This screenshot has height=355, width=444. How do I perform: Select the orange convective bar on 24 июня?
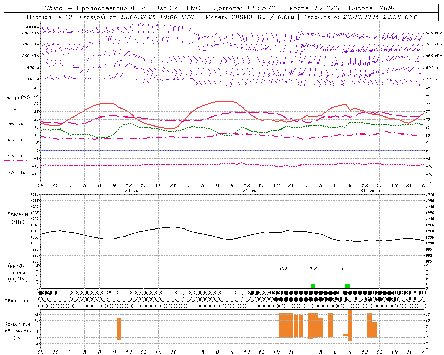coord(119,329)
